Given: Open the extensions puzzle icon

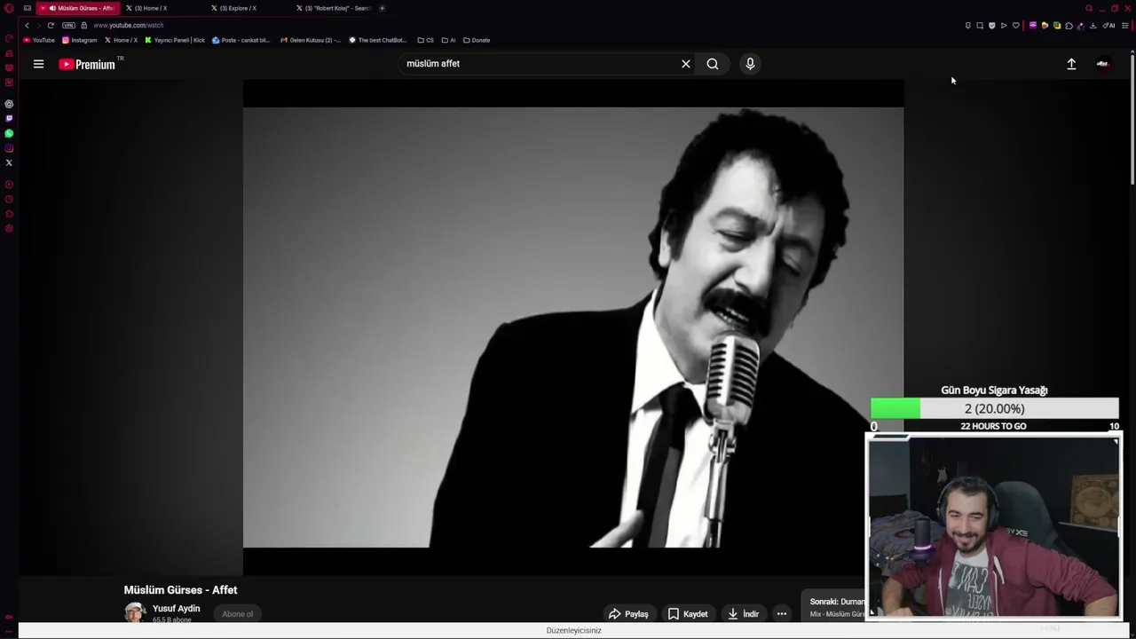Looking at the screenshot, I should click(x=1069, y=26).
